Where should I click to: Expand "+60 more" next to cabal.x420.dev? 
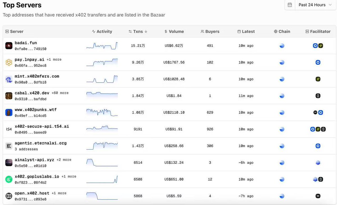[60, 93]
